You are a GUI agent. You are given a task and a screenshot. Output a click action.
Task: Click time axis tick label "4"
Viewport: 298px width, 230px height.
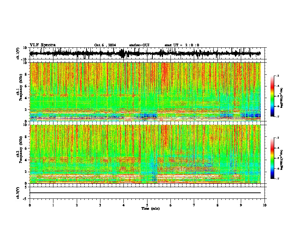tap(124, 205)
